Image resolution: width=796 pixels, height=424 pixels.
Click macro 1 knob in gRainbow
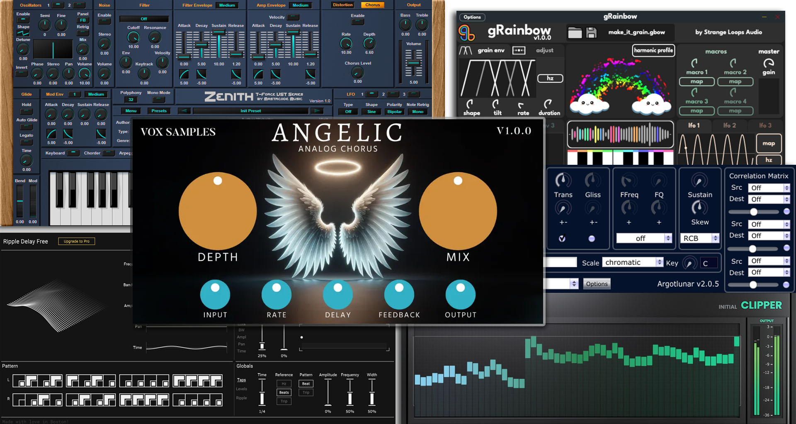[694, 63]
